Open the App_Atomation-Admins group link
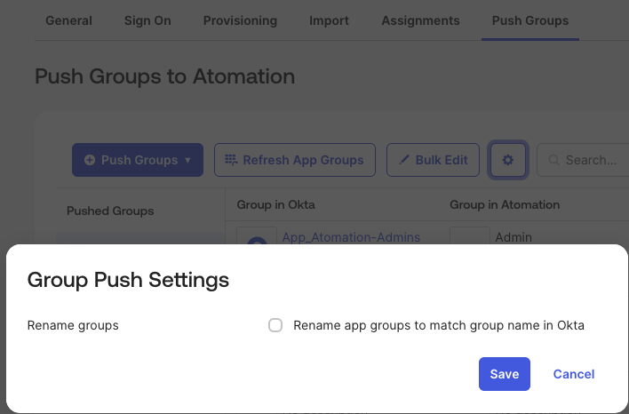Screen dimensions: 629x414 [x=351, y=237]
